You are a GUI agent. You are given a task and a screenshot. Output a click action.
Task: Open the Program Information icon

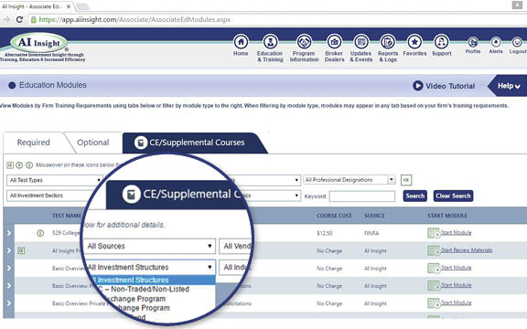pos(304,42)
